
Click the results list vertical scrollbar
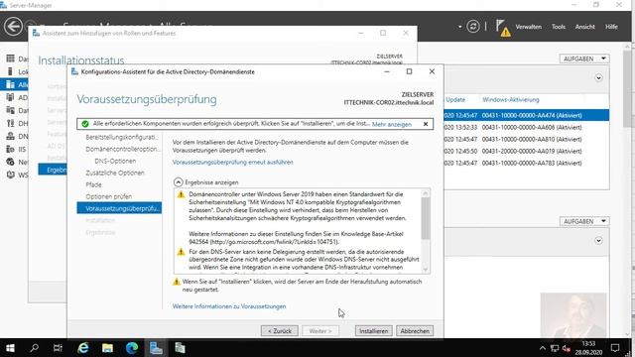tap(425, 231)
